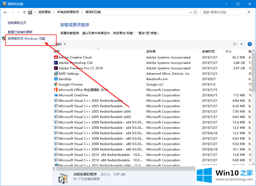Screen dimensions: 256x186
Task: Click the vertical scrollbar thumb of program list
Action: [253, 72]
